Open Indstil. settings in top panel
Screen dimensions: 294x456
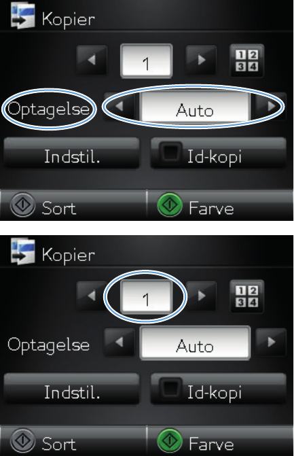point(71,153)
